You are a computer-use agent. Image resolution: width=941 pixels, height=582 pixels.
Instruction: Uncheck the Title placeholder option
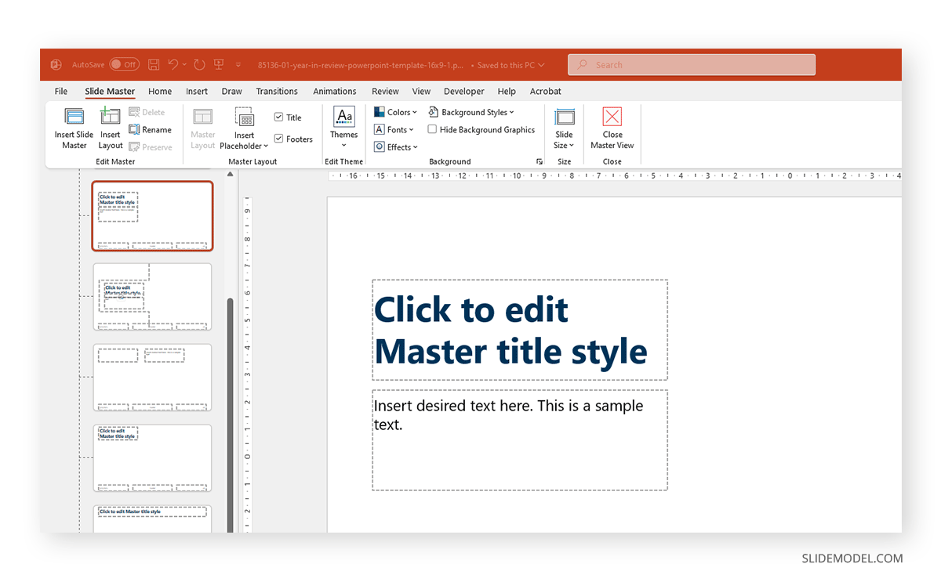tap(279, 117)
